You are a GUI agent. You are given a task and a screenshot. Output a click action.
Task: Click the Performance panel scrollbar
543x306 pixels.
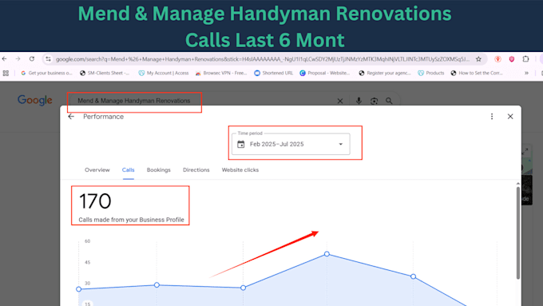click(x=518, y=232)
